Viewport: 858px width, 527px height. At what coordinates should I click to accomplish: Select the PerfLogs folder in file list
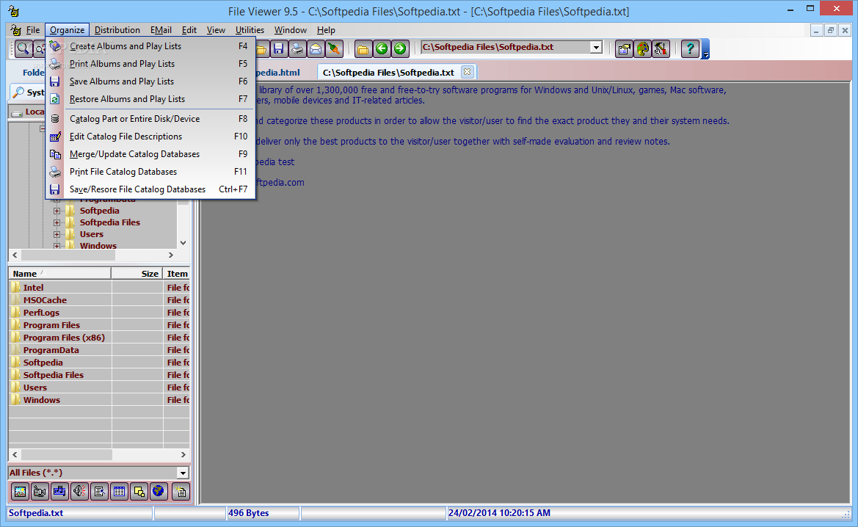(x=41, y=313)
